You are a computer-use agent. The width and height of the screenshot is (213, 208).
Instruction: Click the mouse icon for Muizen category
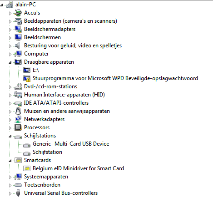[x=18, y=111]
